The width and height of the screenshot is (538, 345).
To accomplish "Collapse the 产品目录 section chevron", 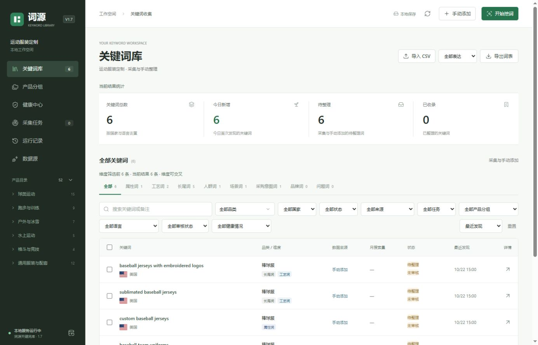I will 71,180.
